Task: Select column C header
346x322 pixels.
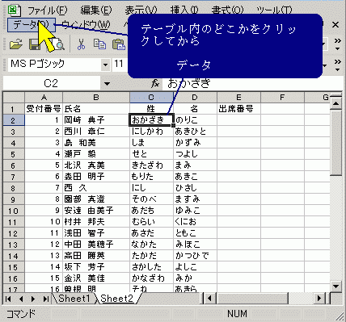Action: (x=151, y=98)
